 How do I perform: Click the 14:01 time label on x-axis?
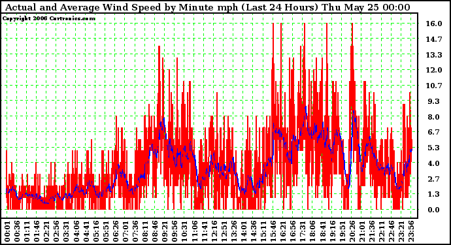pyautogui.click(x=244, y=231)
